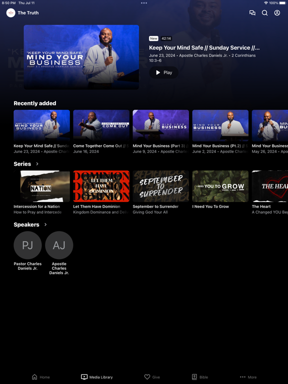
Task: Tap The Truth church logo
Action: pyautogui.click(x=11, y=12)
